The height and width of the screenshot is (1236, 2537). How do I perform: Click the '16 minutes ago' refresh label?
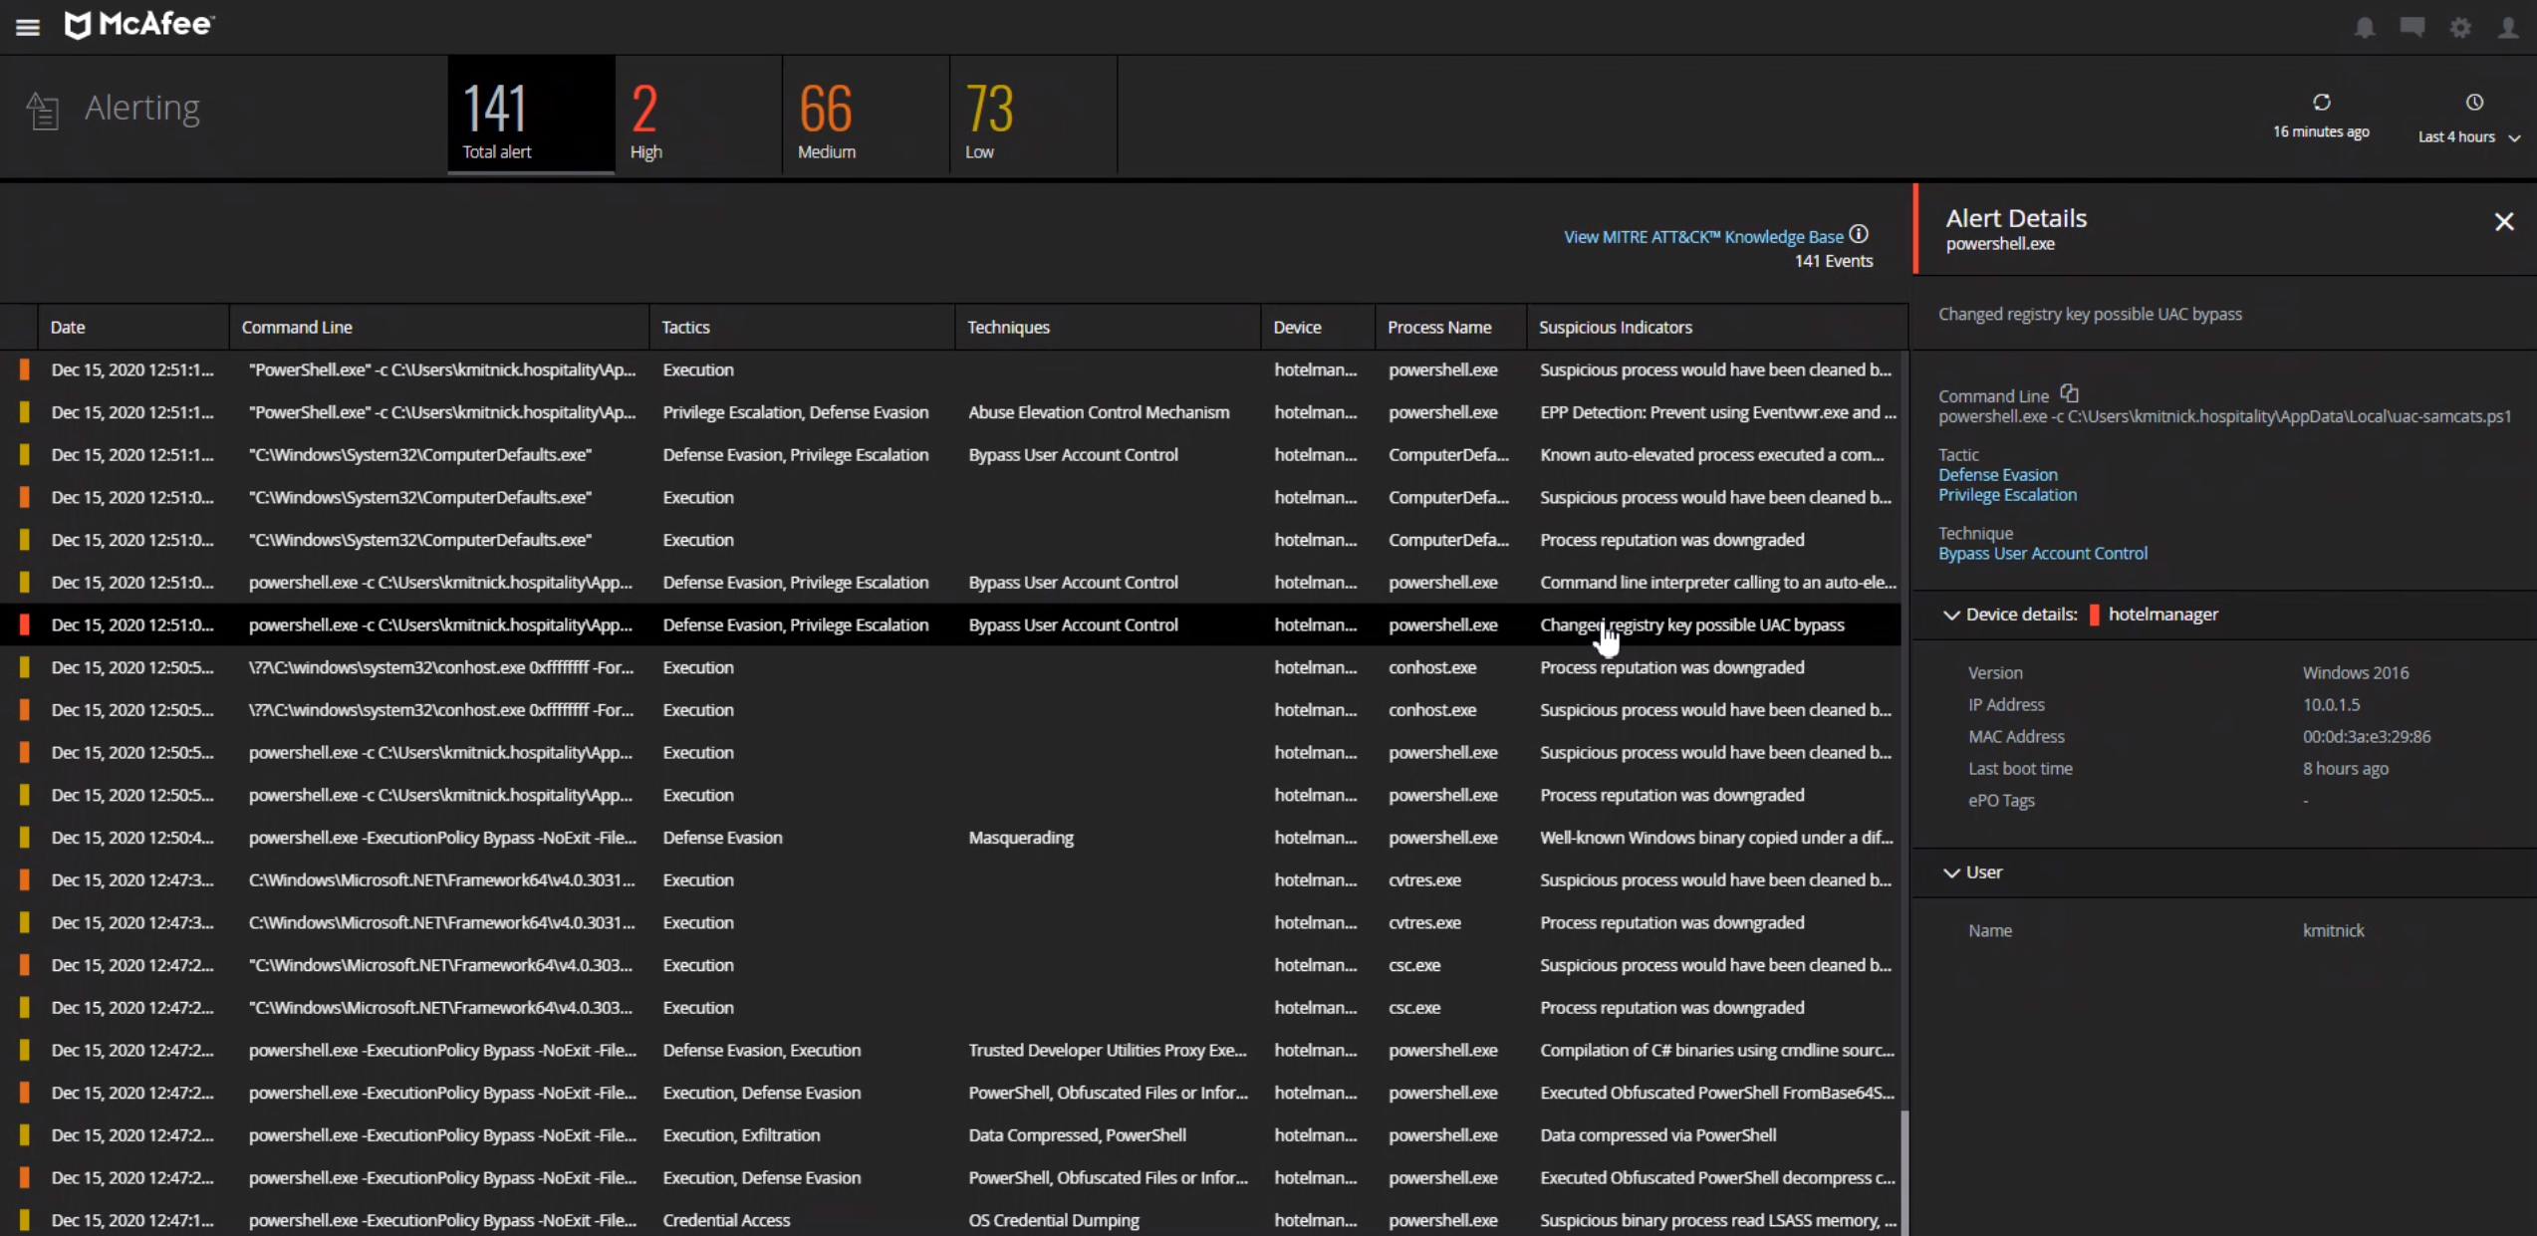point(2321,131)
